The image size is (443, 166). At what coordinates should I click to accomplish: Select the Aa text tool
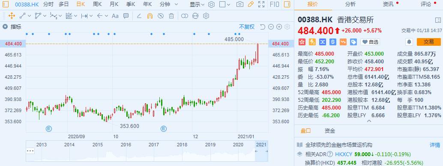(x=115, y=16)
